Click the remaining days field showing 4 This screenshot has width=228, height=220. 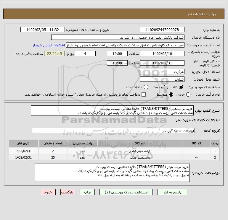85,54
